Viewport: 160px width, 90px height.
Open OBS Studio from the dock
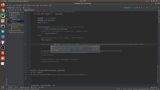coord(3,47)
